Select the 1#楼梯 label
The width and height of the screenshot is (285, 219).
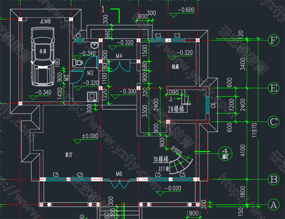[x=161, y=159]
